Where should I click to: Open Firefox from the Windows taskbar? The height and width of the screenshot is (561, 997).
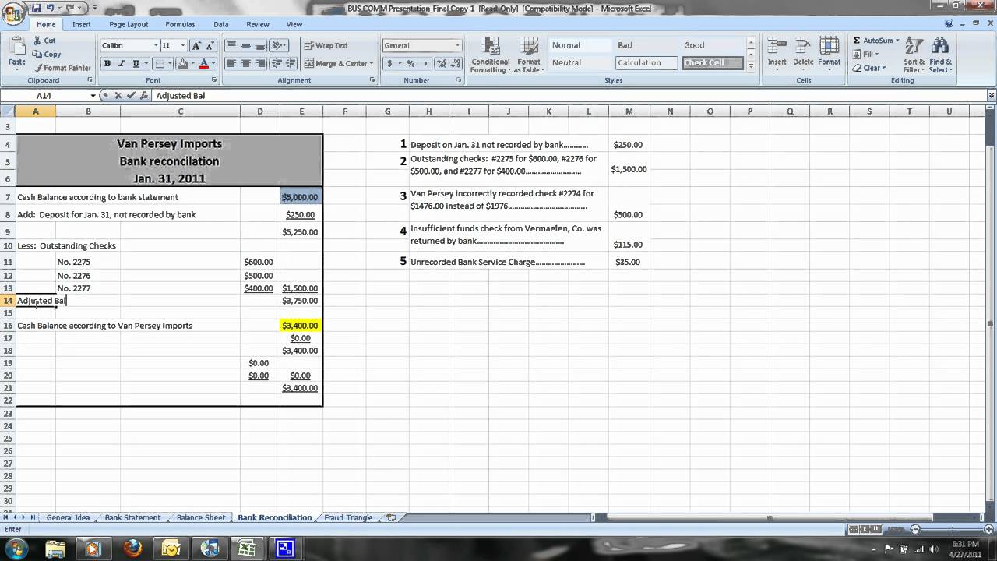coord(132,549)
